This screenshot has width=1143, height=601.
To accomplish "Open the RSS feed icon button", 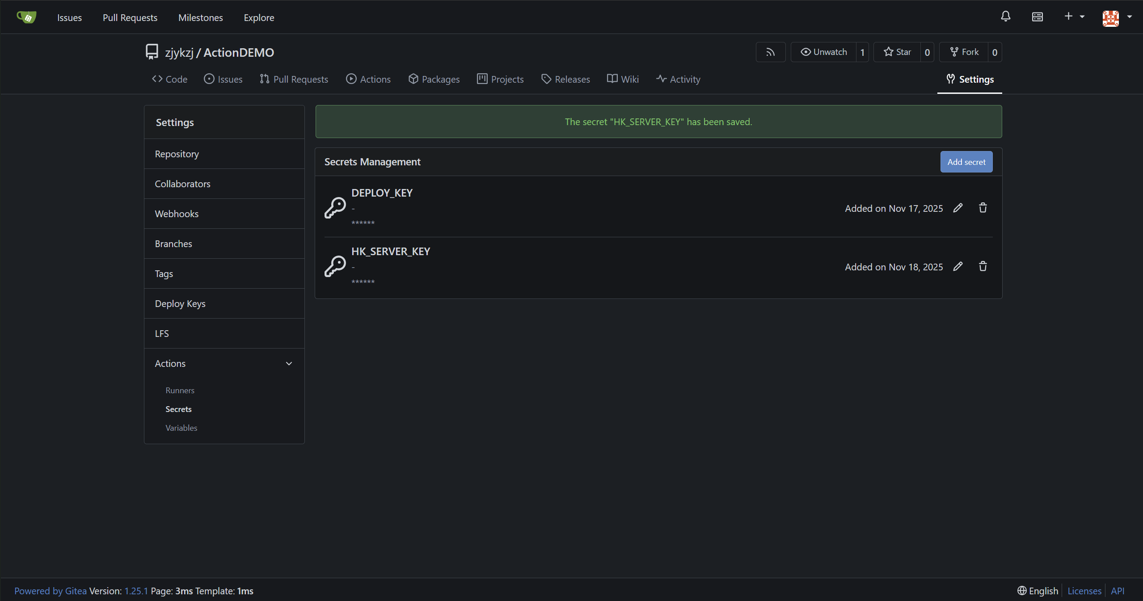I will (770, 52).
